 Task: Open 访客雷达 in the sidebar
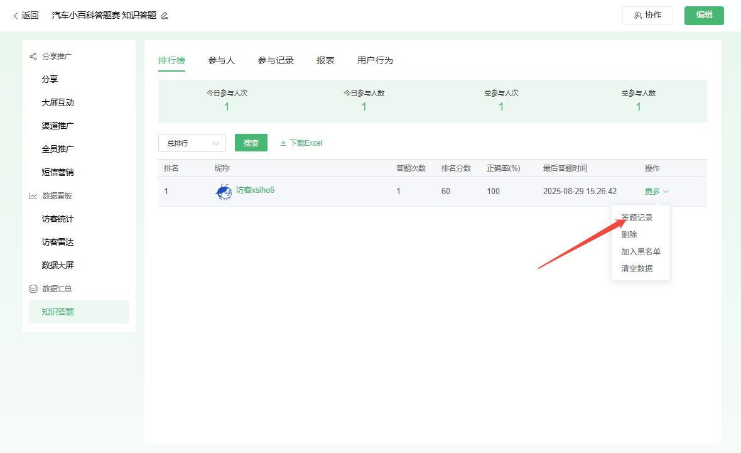coord(58,242)
